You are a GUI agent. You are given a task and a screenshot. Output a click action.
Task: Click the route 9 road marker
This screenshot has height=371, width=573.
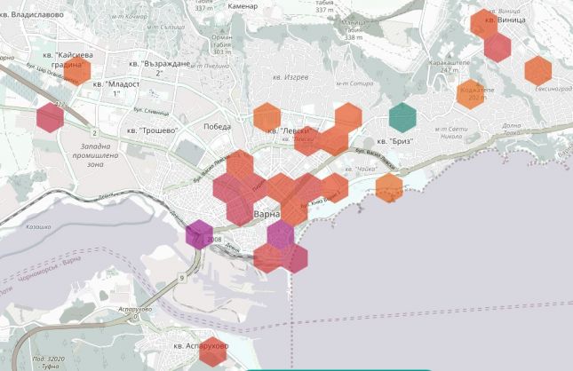[x=181, y=278]
